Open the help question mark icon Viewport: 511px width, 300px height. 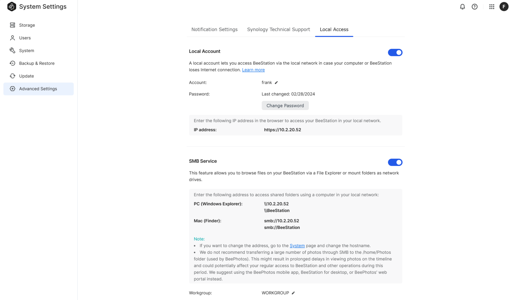point(475,7)
